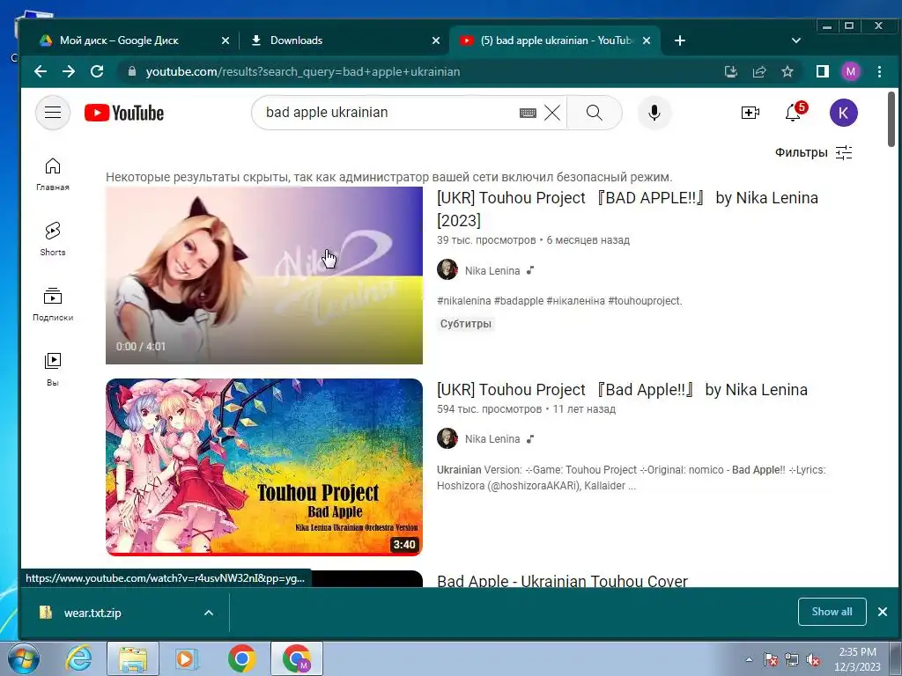This screenshot has height=676, width=902.
Task: Close the downloads bar
Action: click(x=883, y=612)
